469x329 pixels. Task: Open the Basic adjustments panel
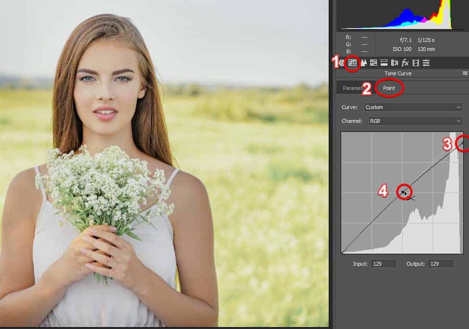[342, 62]
